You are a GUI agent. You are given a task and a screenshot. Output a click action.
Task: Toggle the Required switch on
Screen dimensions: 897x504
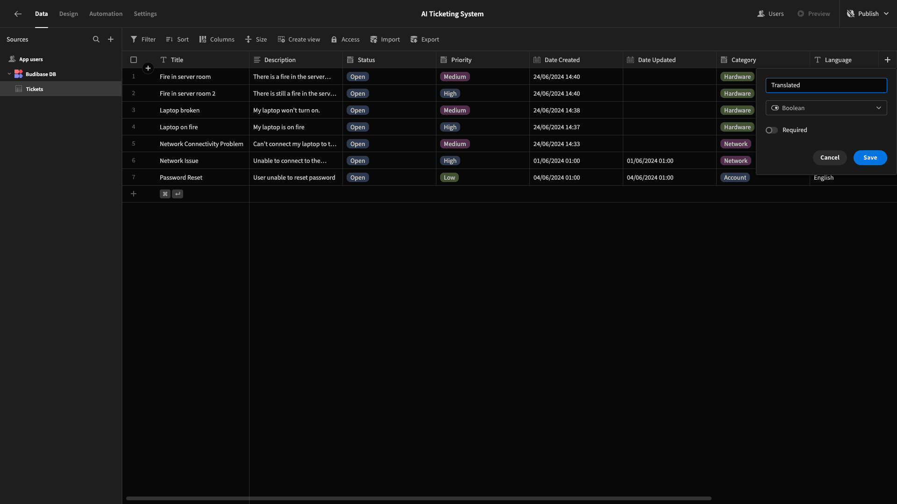click(772, 130)
